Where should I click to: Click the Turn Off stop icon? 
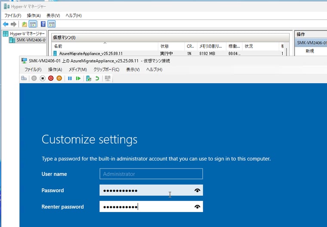(43, 79)
